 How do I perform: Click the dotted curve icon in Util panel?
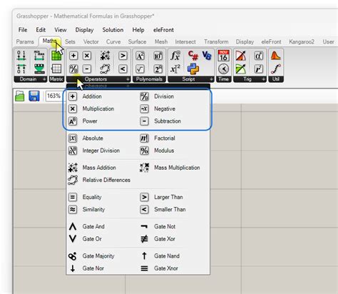pos(276,69)
